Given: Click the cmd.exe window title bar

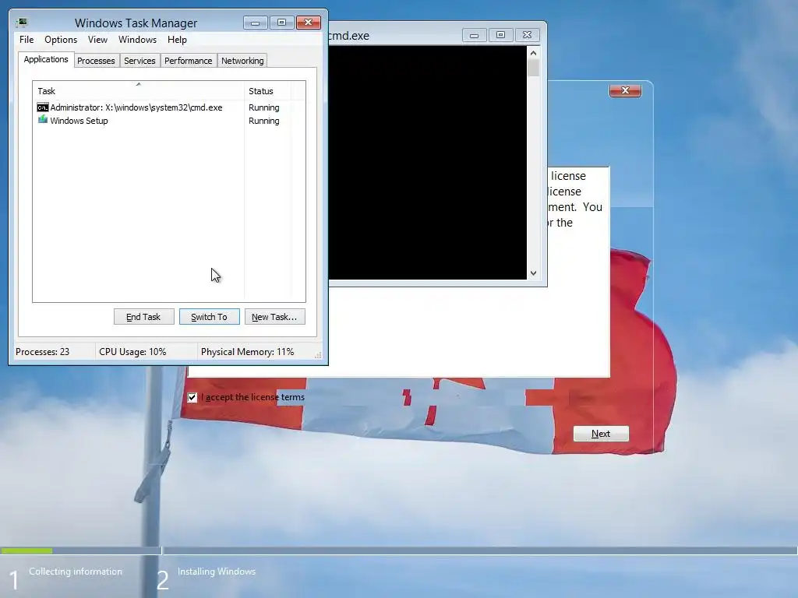Looking at the screenshot, I should point(394,35).
